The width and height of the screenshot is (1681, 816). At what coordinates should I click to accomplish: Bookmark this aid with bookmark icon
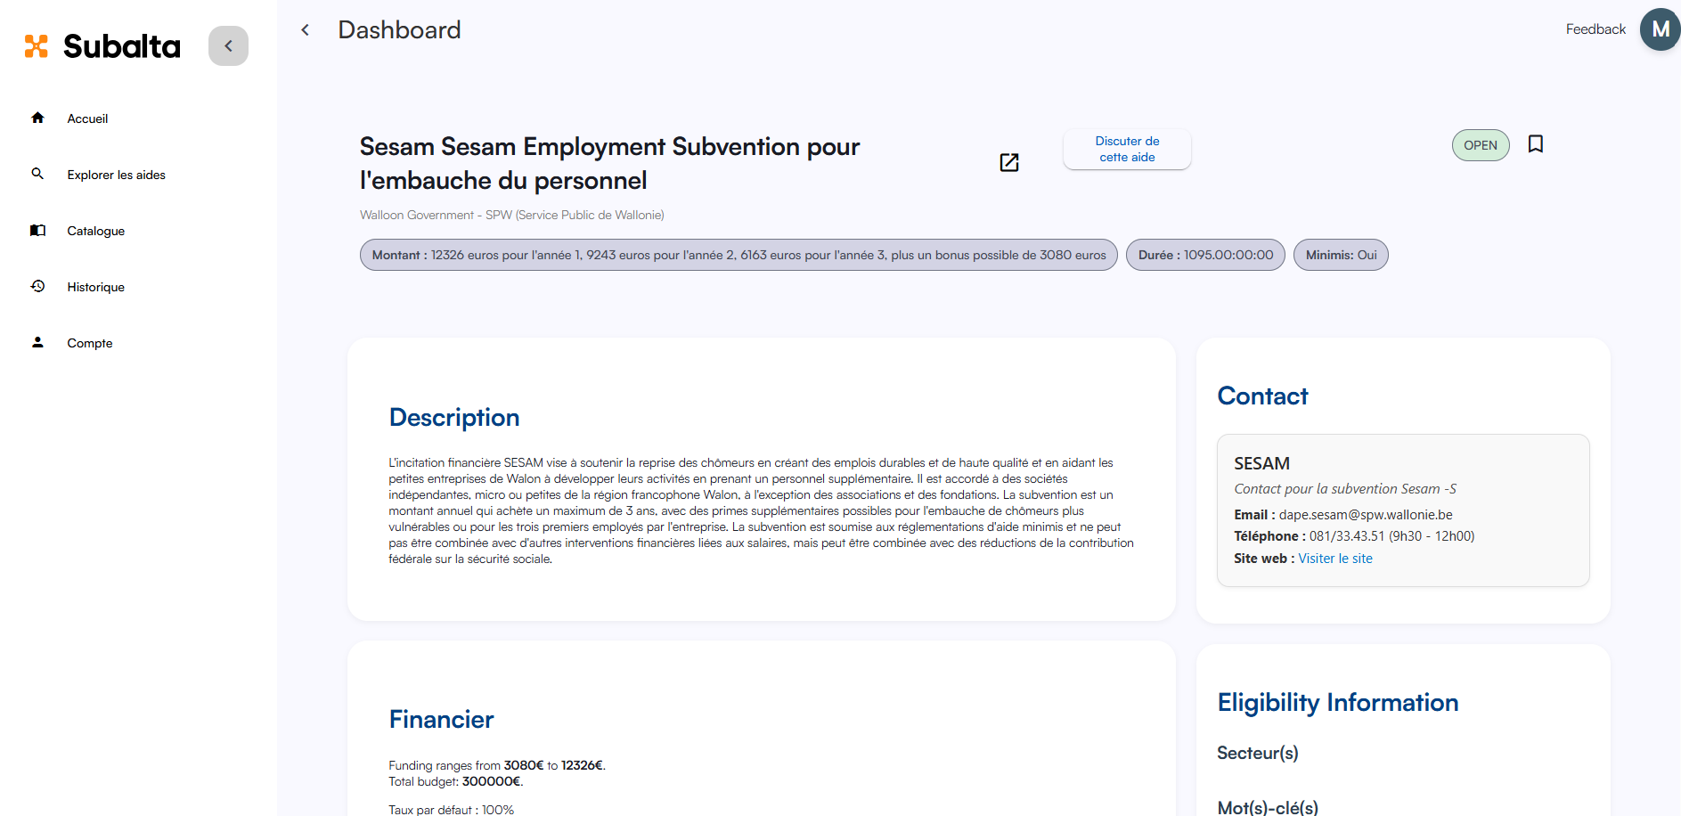(1536, 144)
